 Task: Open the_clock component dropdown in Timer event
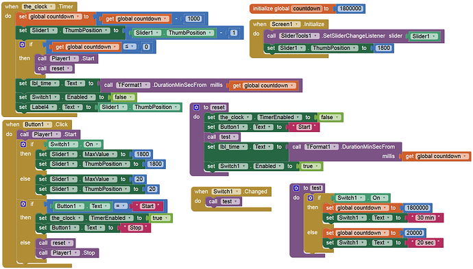[x=39, y=6]
